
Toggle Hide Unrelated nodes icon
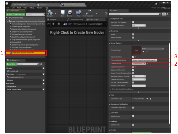[x=88, y=13]
